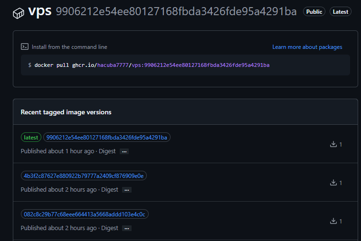Image resolution: width=361 pixels, height=241 pixels.
Task: Click the terminal icon beside install instructions
Action: [25, 47]
